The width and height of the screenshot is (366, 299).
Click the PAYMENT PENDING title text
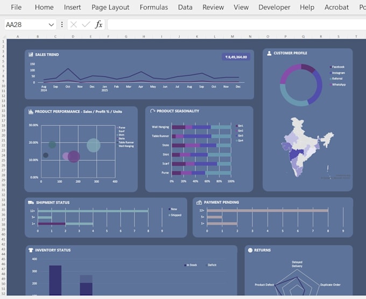click(x=221, y=202)
